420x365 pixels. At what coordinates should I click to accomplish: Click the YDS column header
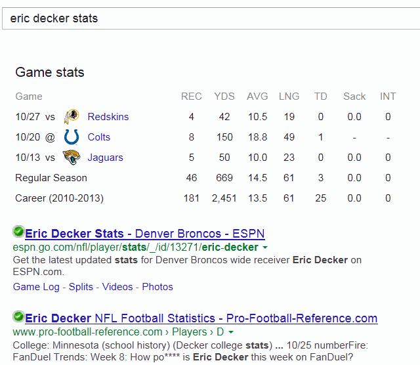pyautogui.click(x=224, y=97)
